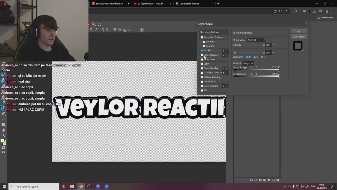Open Chrome extensions puzzle icon
The height and width of the screenshot is (190, 337).
click(x=295, y=11)
